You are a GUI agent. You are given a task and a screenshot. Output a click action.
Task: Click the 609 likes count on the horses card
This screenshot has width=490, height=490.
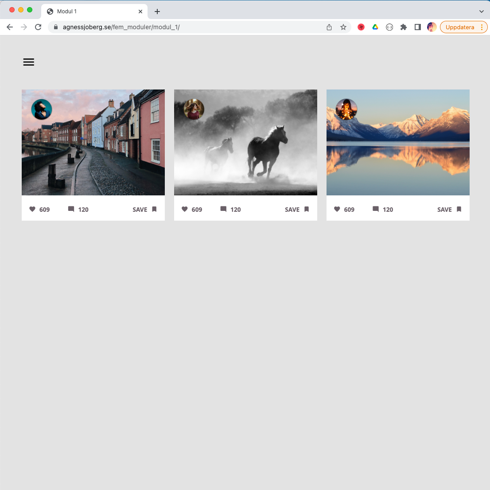click(197, 210)
